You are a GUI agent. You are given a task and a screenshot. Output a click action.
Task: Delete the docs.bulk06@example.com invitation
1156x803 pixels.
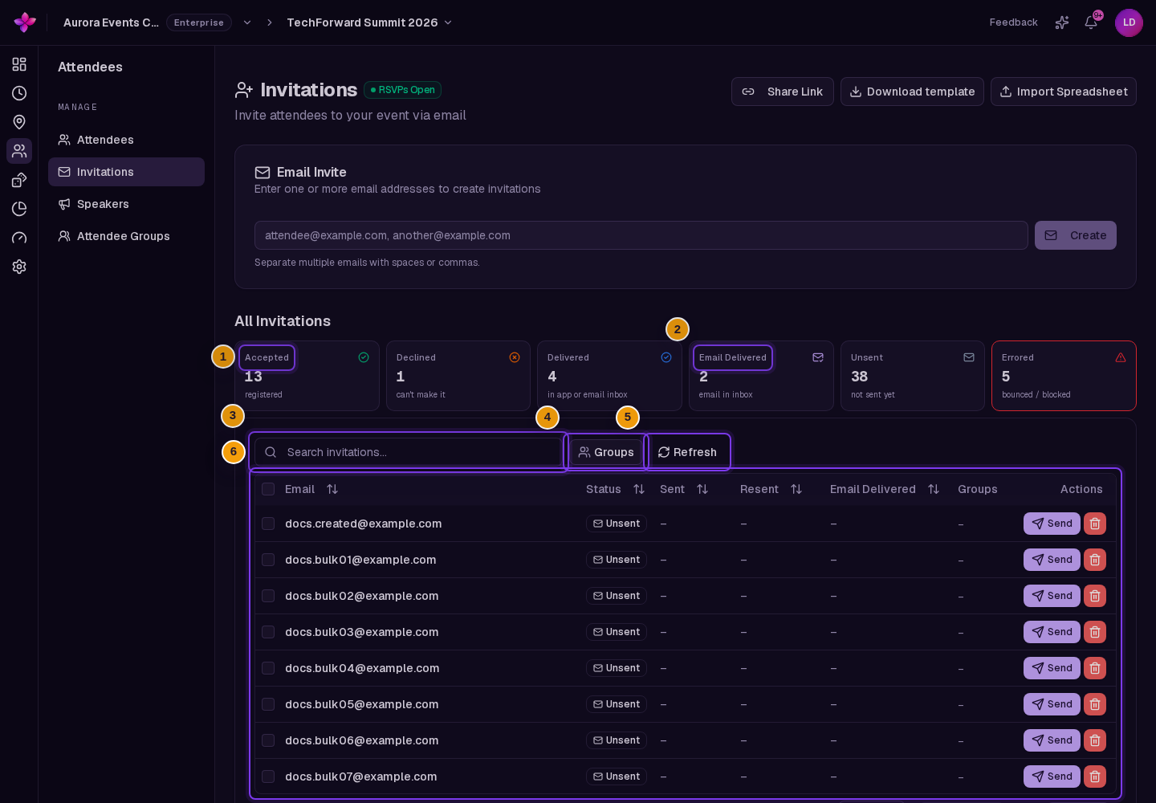pyautogui.click(x=1095, y=740)
